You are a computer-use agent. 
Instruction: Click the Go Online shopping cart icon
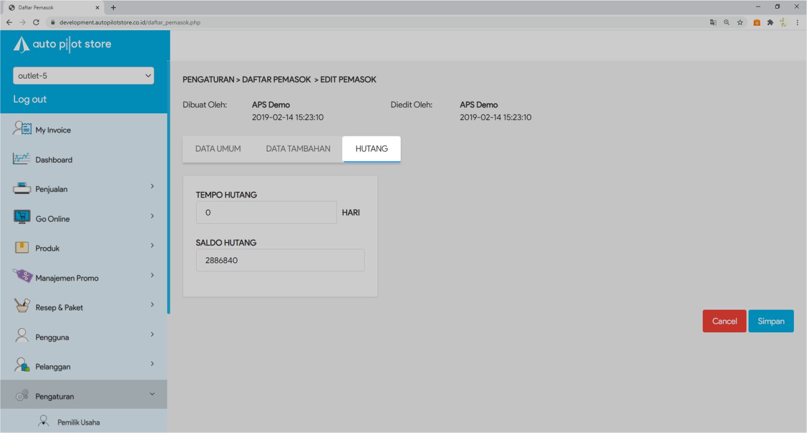[22, 218]
